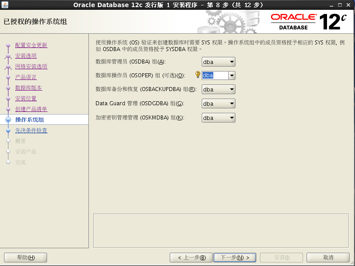Click the OSOPER group text field showing dba
The width and height of the screenshot is (355, 266).
(215, 75)
